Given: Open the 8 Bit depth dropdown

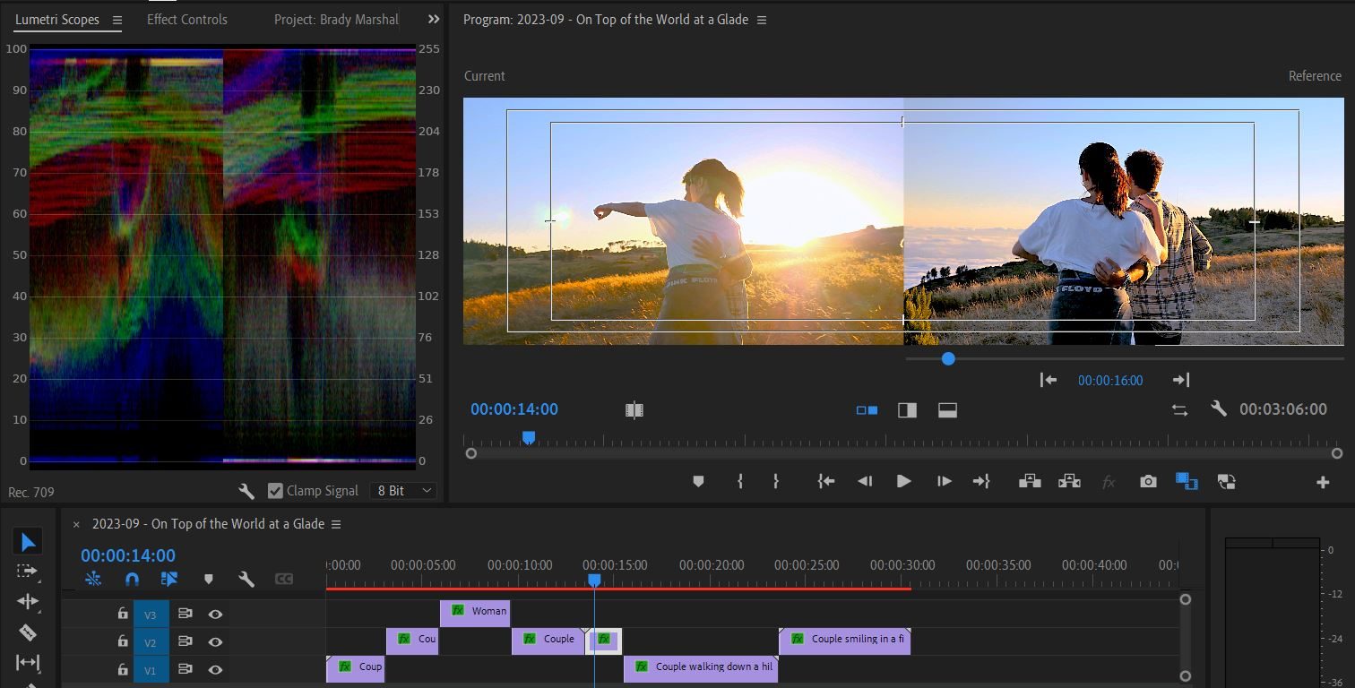Looking at the screenshot, I should pos(403,491).
